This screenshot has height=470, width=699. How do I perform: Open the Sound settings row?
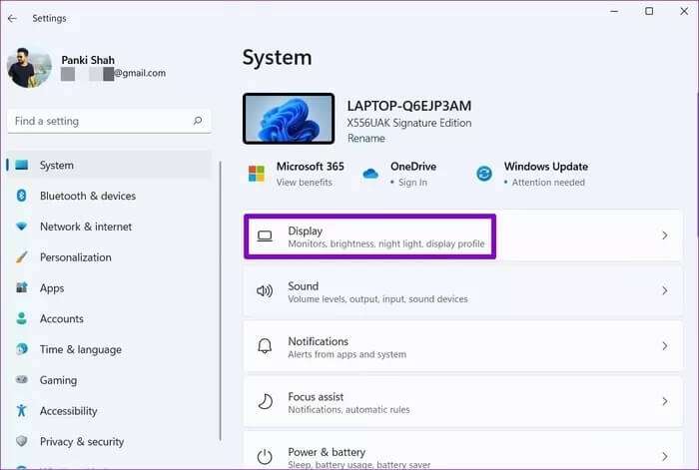(x=462, y=291)
